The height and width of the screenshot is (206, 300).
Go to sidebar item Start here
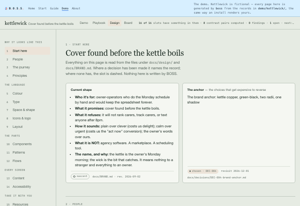(27, 51)
